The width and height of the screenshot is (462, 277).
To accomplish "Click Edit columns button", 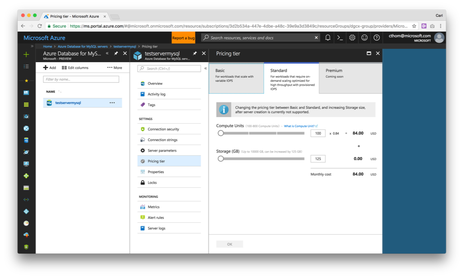I will pos(75,68).
